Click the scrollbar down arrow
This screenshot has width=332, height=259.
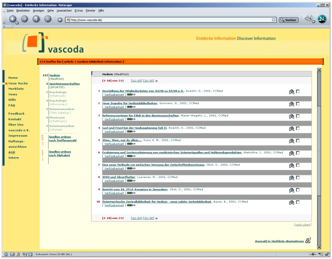click(x=319, y=247)
